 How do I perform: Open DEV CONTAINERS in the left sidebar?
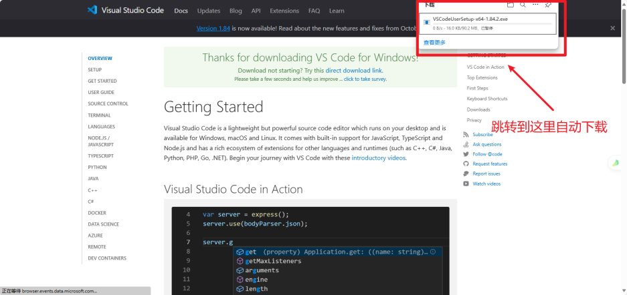tap(107, 258)
